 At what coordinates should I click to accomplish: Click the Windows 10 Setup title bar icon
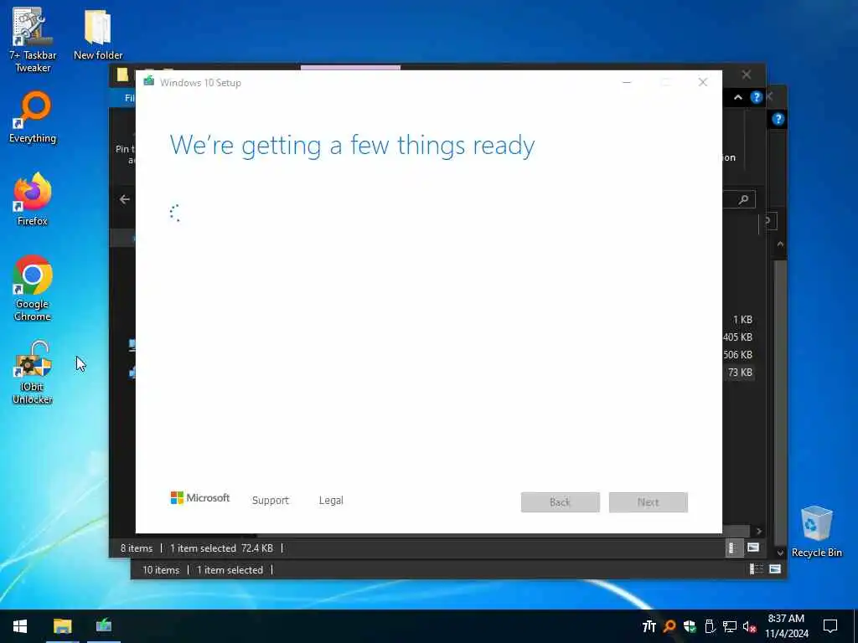[x=149, y=82]
